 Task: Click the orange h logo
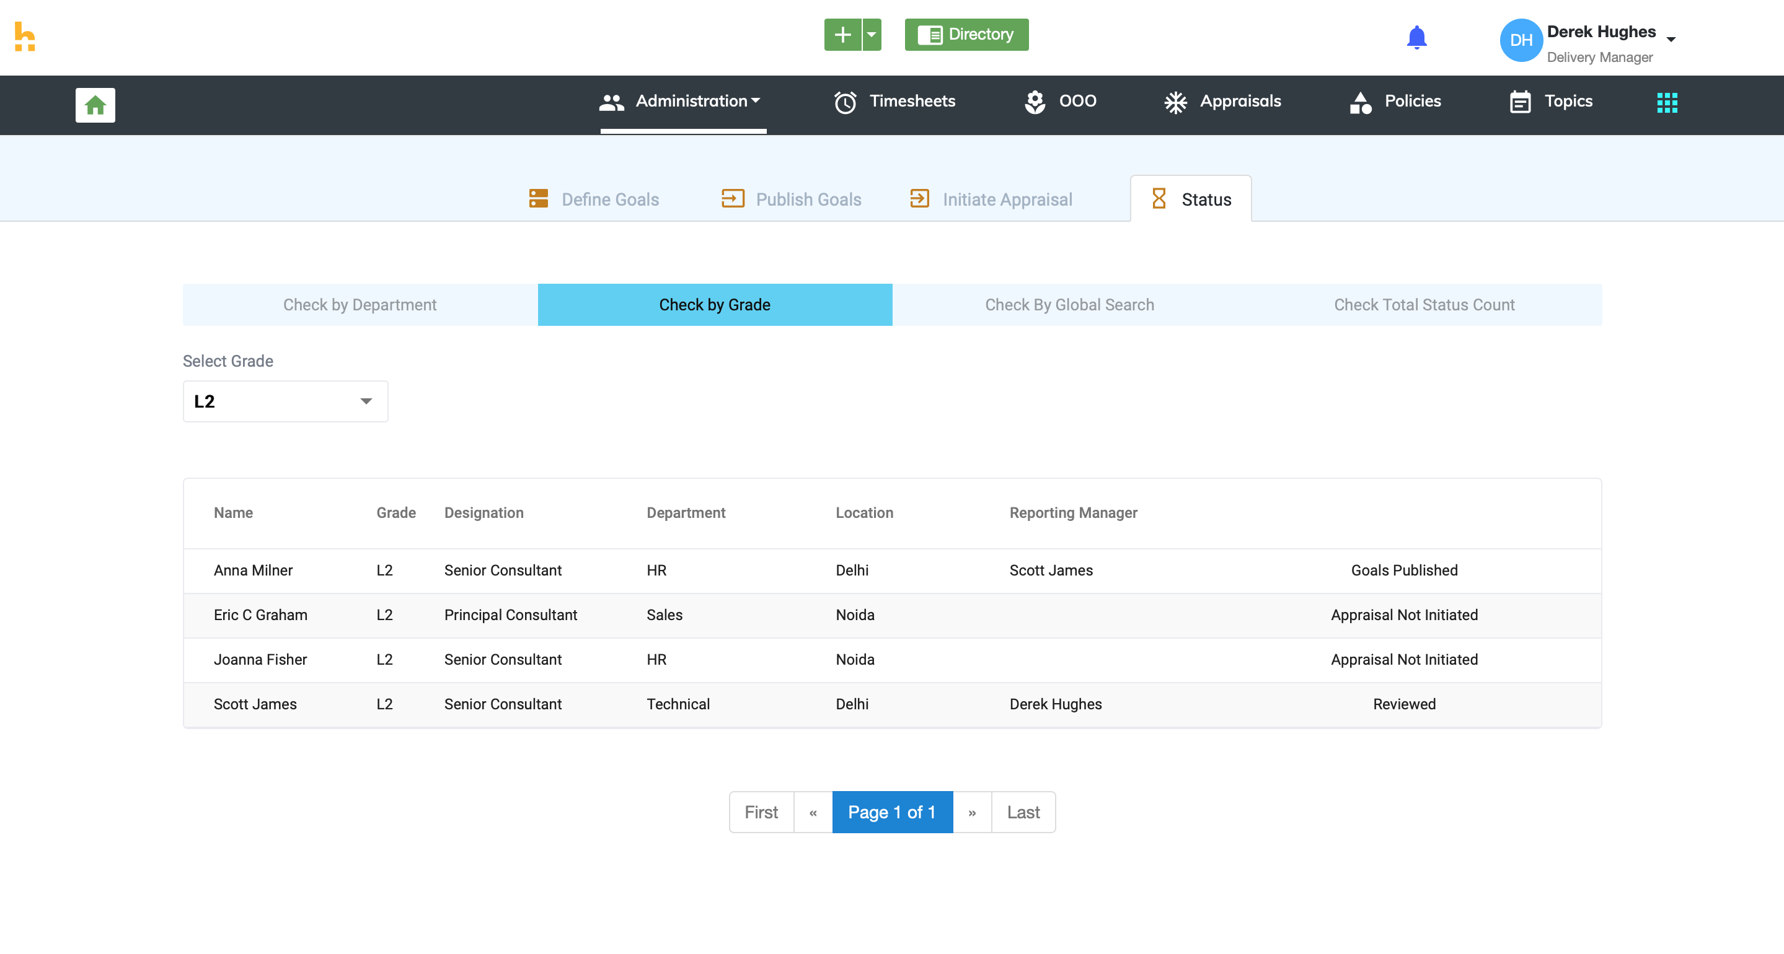coord(25,36)
